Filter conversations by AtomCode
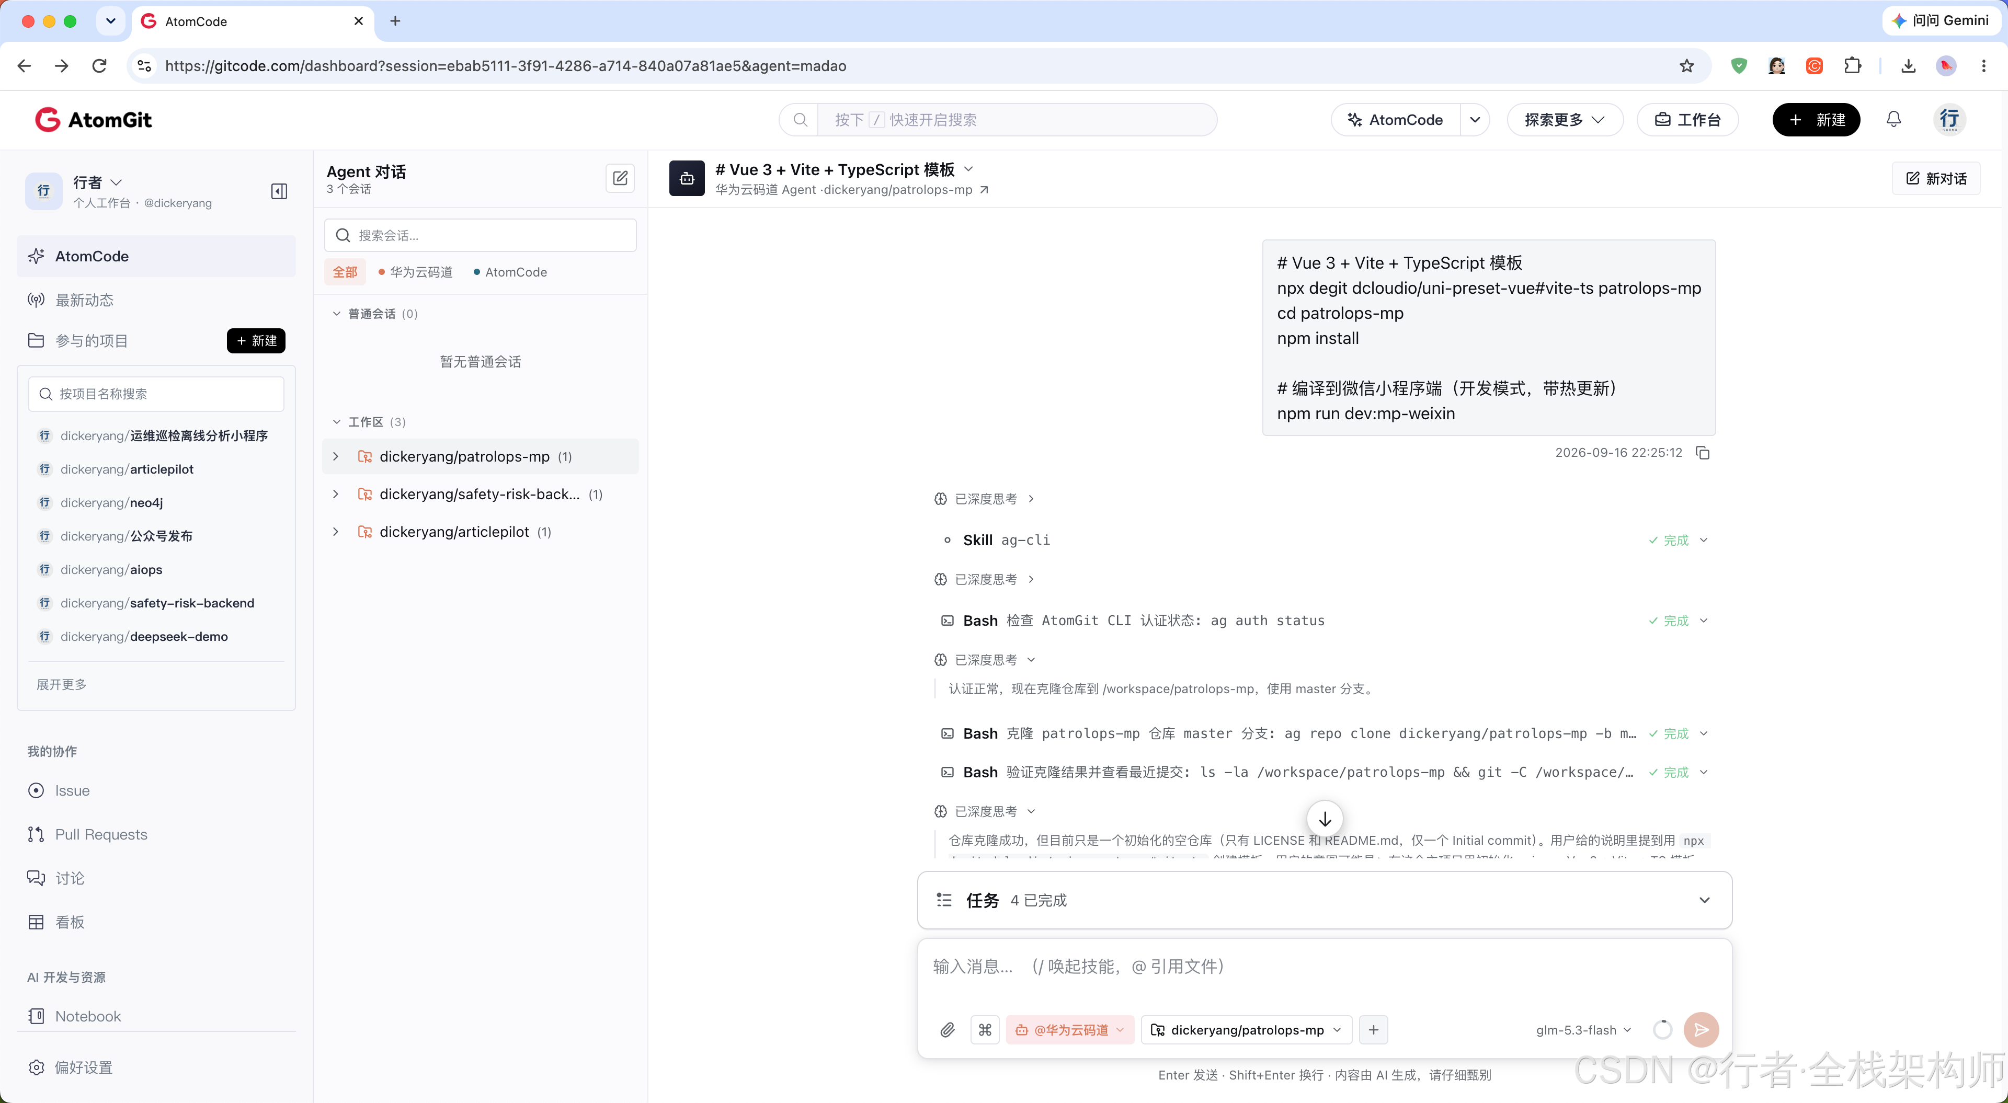Viewport: 2008px width, 1103px height. point(510,272)
